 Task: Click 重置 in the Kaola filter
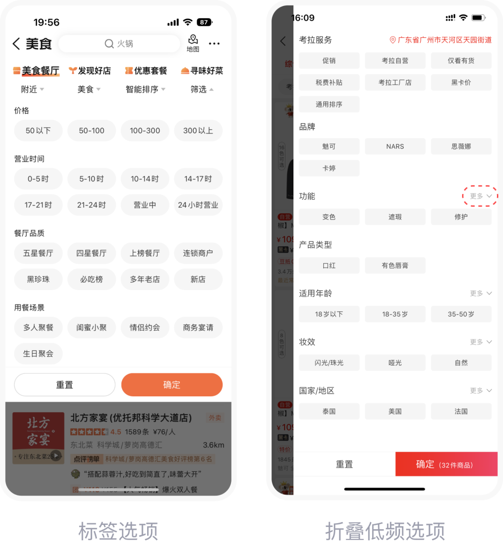344,464
